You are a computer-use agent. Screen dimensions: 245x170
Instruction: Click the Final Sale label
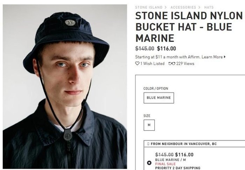click(166, 164)
